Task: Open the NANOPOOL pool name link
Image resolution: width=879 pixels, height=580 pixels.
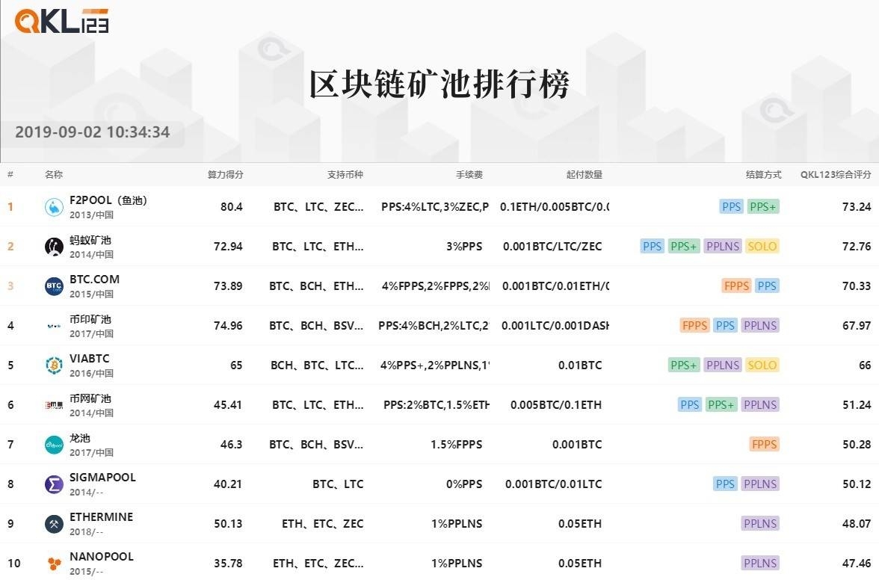Action: click(x=102, y=557)
